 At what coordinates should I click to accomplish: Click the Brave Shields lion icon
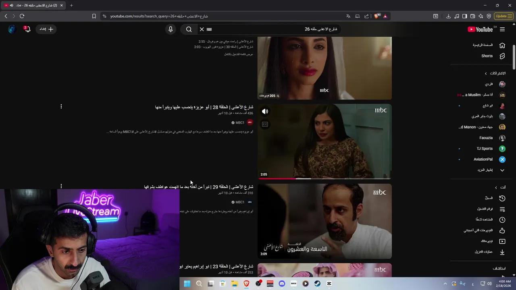[x=377, y=16]
